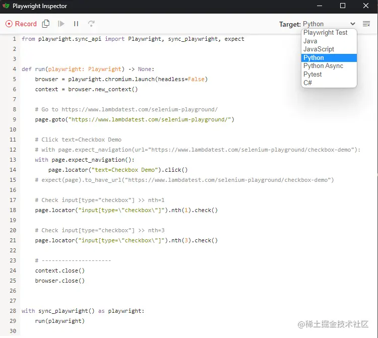Click the chromium.launch(headless=False) line
Image resolution: width=378 pixels, height=338 pixels.
click(x=121, y=79)
